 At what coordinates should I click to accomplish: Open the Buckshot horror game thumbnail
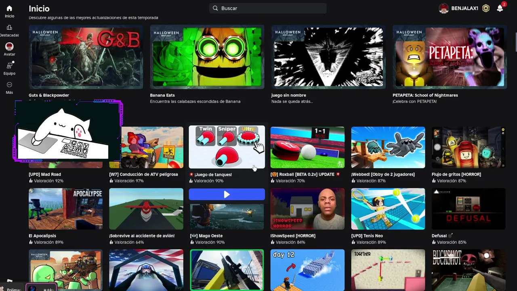pos(469,270)
